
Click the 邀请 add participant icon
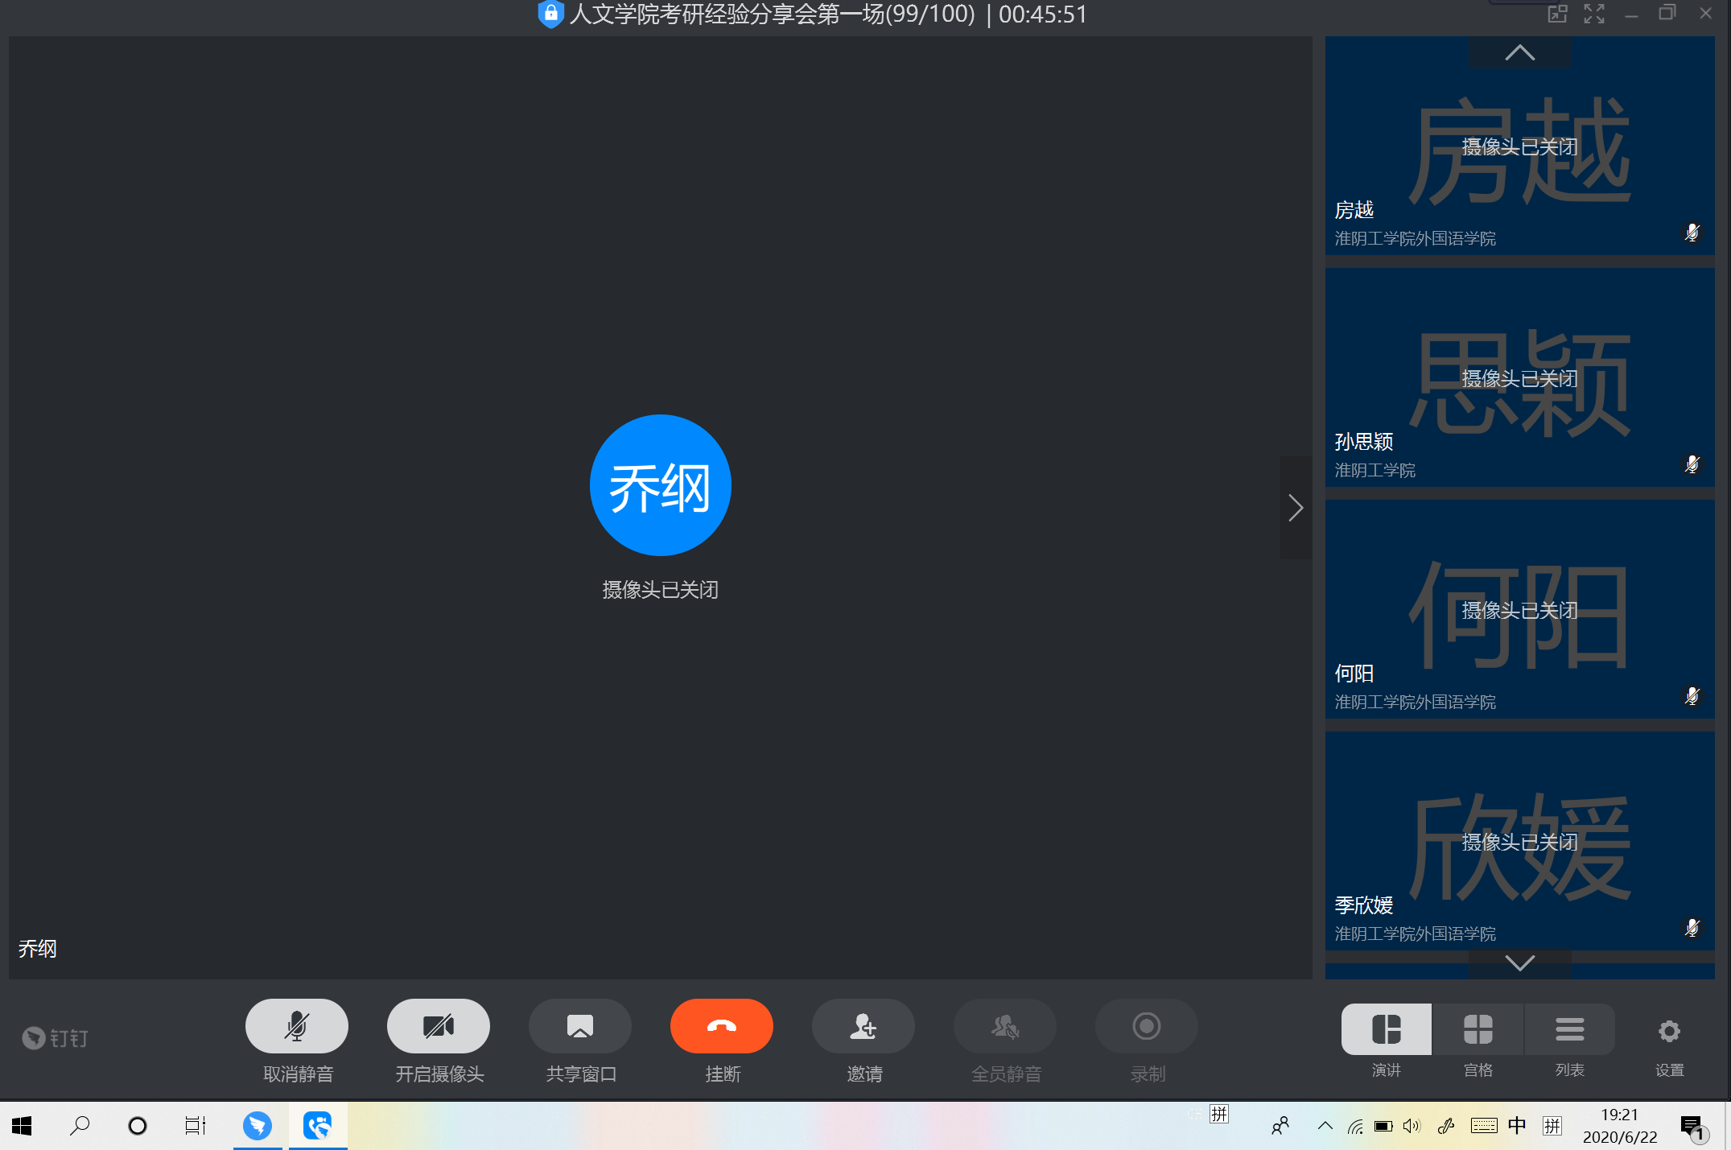(863, 1026)
